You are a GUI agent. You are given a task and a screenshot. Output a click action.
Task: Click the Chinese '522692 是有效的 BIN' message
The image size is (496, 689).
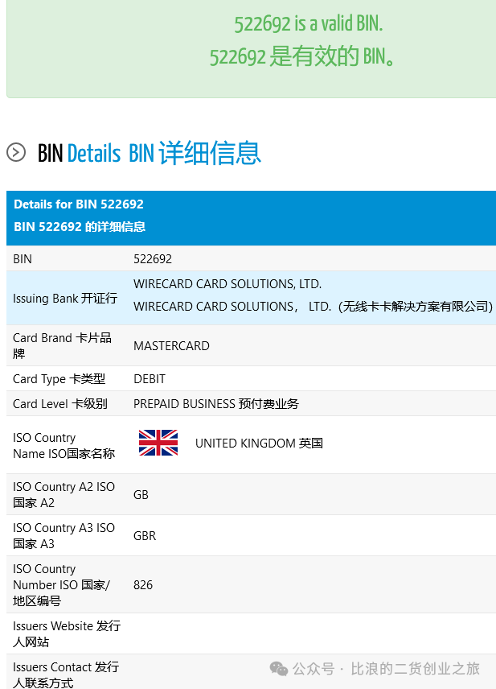pos(302,57)
